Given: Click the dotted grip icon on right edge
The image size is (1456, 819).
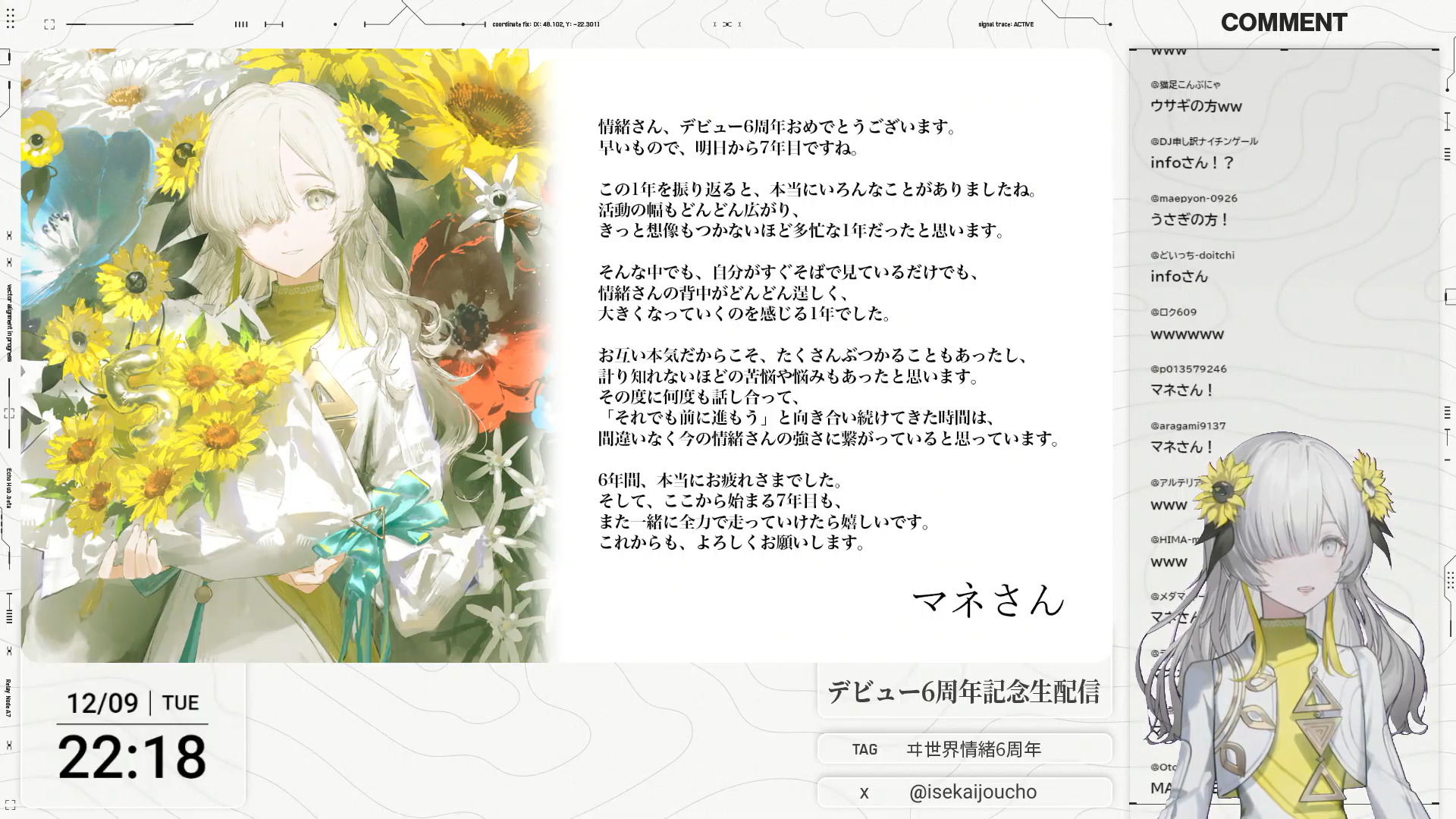Looking at the screenshot, I should coord(1449,580).
